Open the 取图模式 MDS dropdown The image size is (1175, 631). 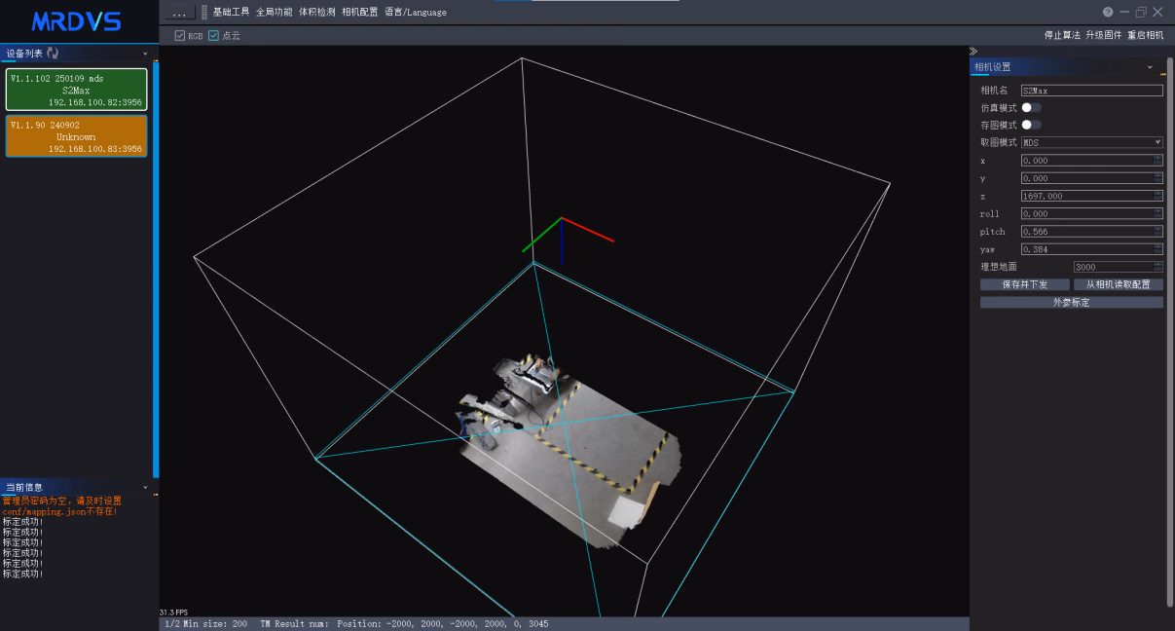(1091, 142)
